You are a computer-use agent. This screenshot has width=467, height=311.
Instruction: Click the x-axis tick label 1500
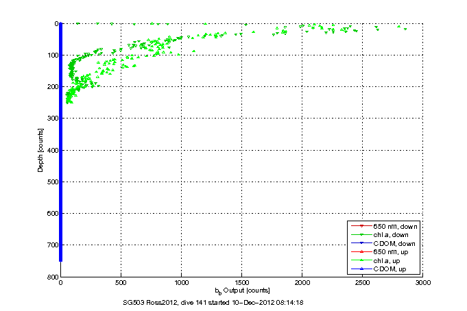point(241,283)
